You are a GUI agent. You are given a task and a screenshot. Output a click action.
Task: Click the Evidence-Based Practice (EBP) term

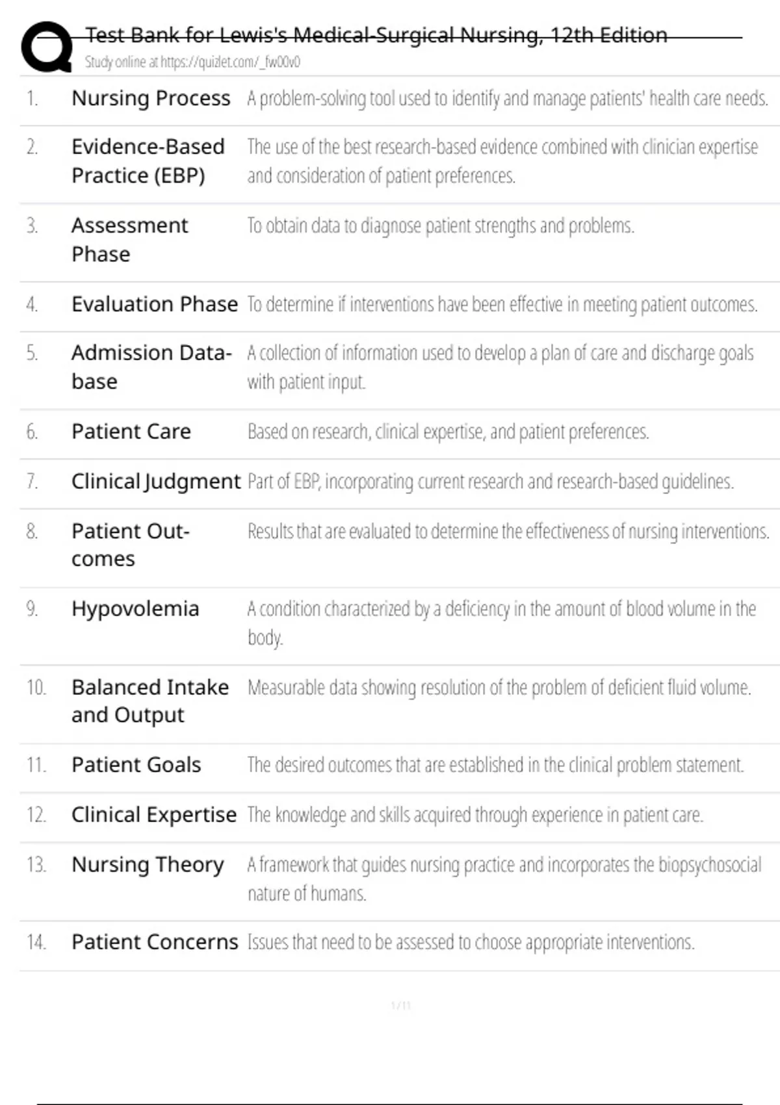tap(148, 161)
